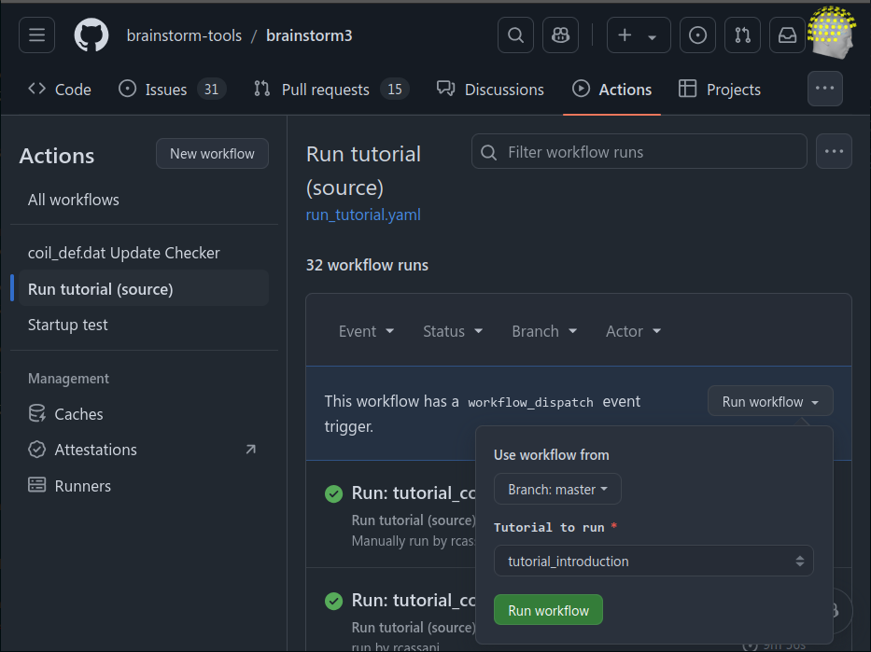Open the Branch: master selector
Screen dimensions: 871x652
tap(557, 489)
